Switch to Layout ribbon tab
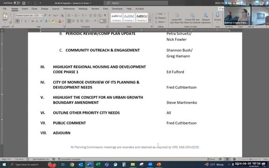This screenshot has width=269, height=168. [56, 8]
